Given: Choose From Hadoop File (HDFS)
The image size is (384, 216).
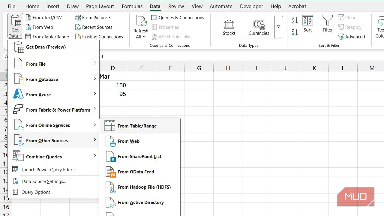Looking at the screenshot, I should coord(140,187).
